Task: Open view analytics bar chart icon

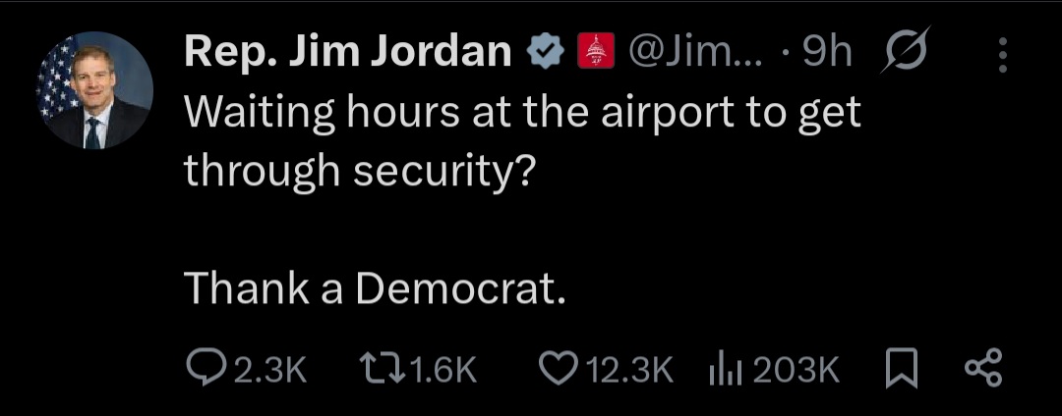Action: (724, 369)
